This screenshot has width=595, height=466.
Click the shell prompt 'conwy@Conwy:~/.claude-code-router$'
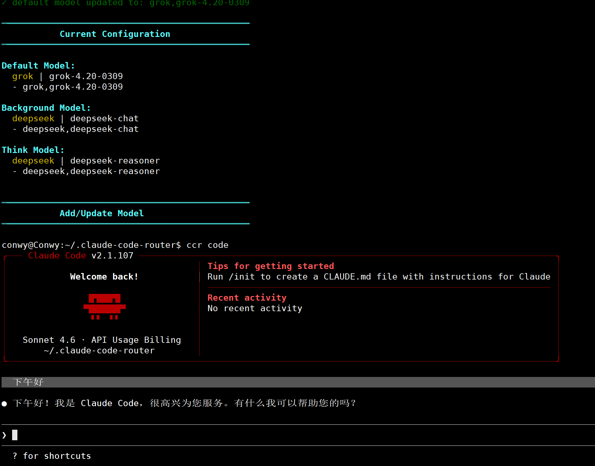tap(91, 245)
